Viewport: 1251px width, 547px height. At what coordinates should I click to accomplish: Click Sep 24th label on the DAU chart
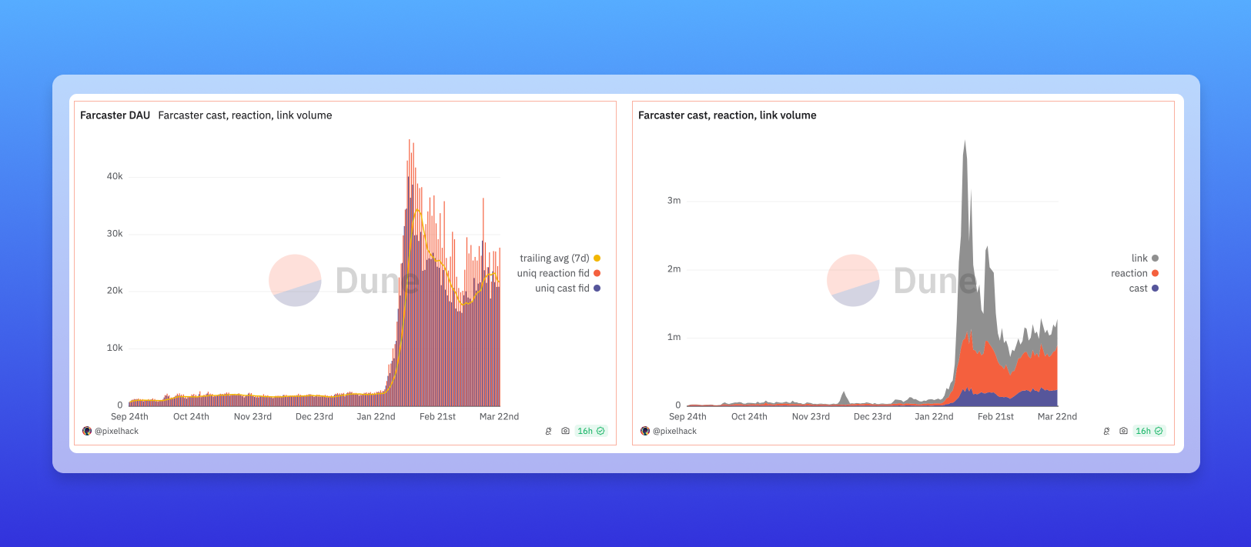[129, 417]
